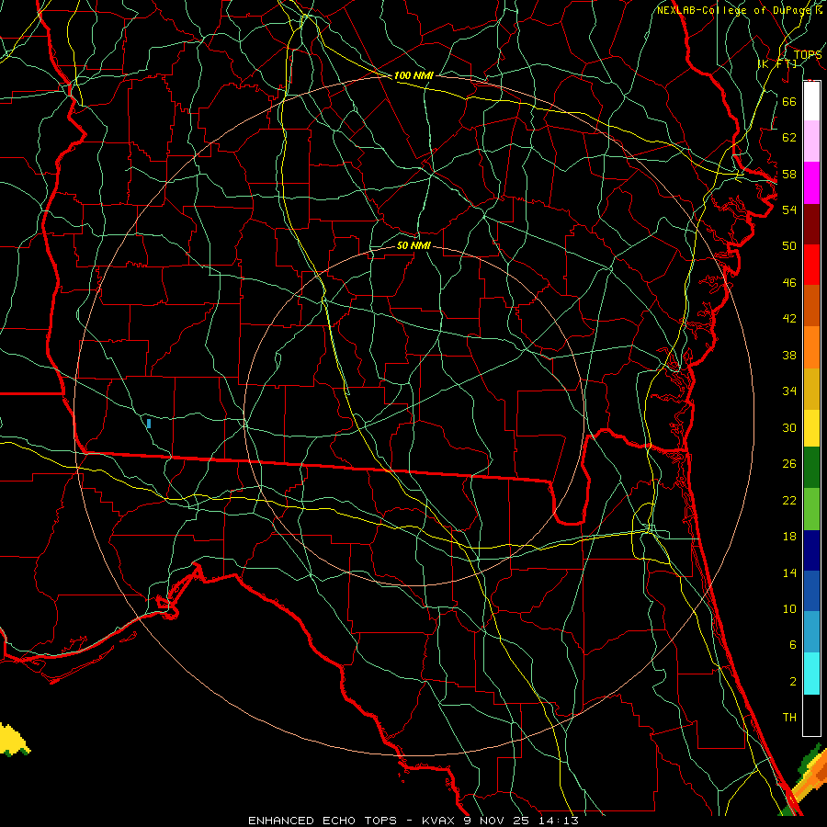Click the white swatch in the tops legend
827x827 pixels.
coord(811,101)
